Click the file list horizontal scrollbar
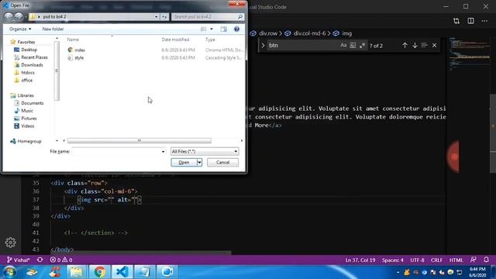Image resolution: width=496 pixels, height=279 pixels. pyautogui.click(x=139, y=140)
